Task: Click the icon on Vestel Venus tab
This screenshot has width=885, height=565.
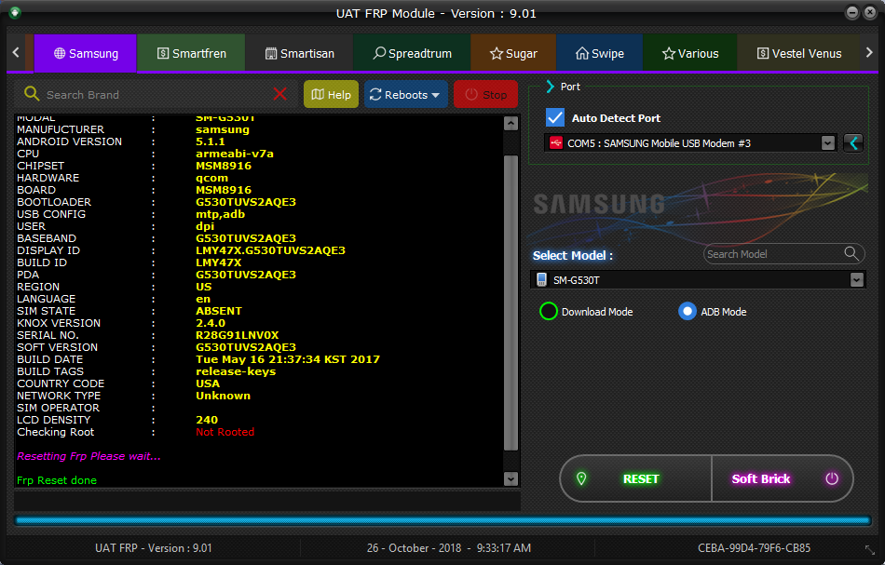Action: (763, 54)
